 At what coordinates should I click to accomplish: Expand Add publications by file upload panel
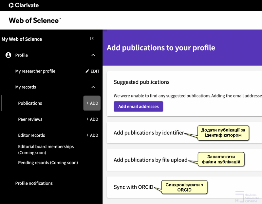click(x=150, y=160)
